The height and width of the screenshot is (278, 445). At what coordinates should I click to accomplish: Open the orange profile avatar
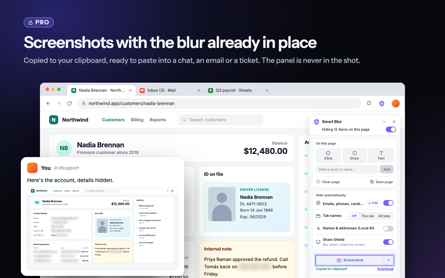[396, 104]
